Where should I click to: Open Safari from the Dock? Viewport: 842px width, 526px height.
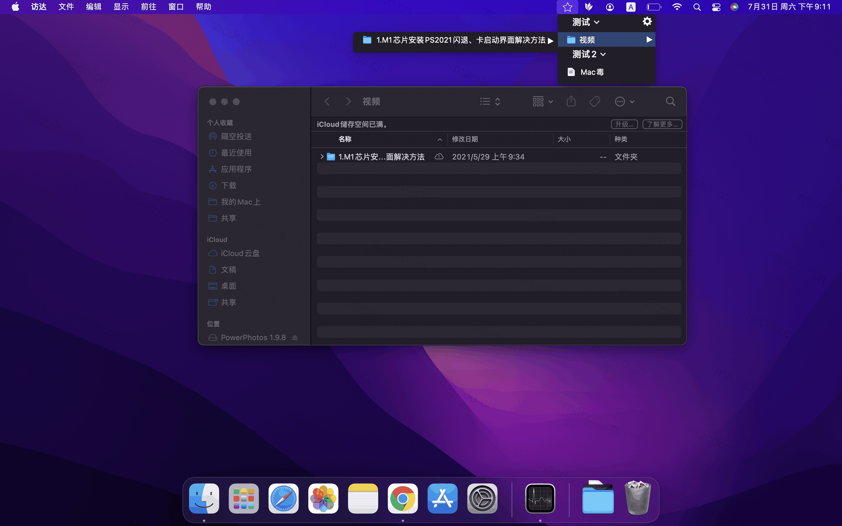click(283, 498)
